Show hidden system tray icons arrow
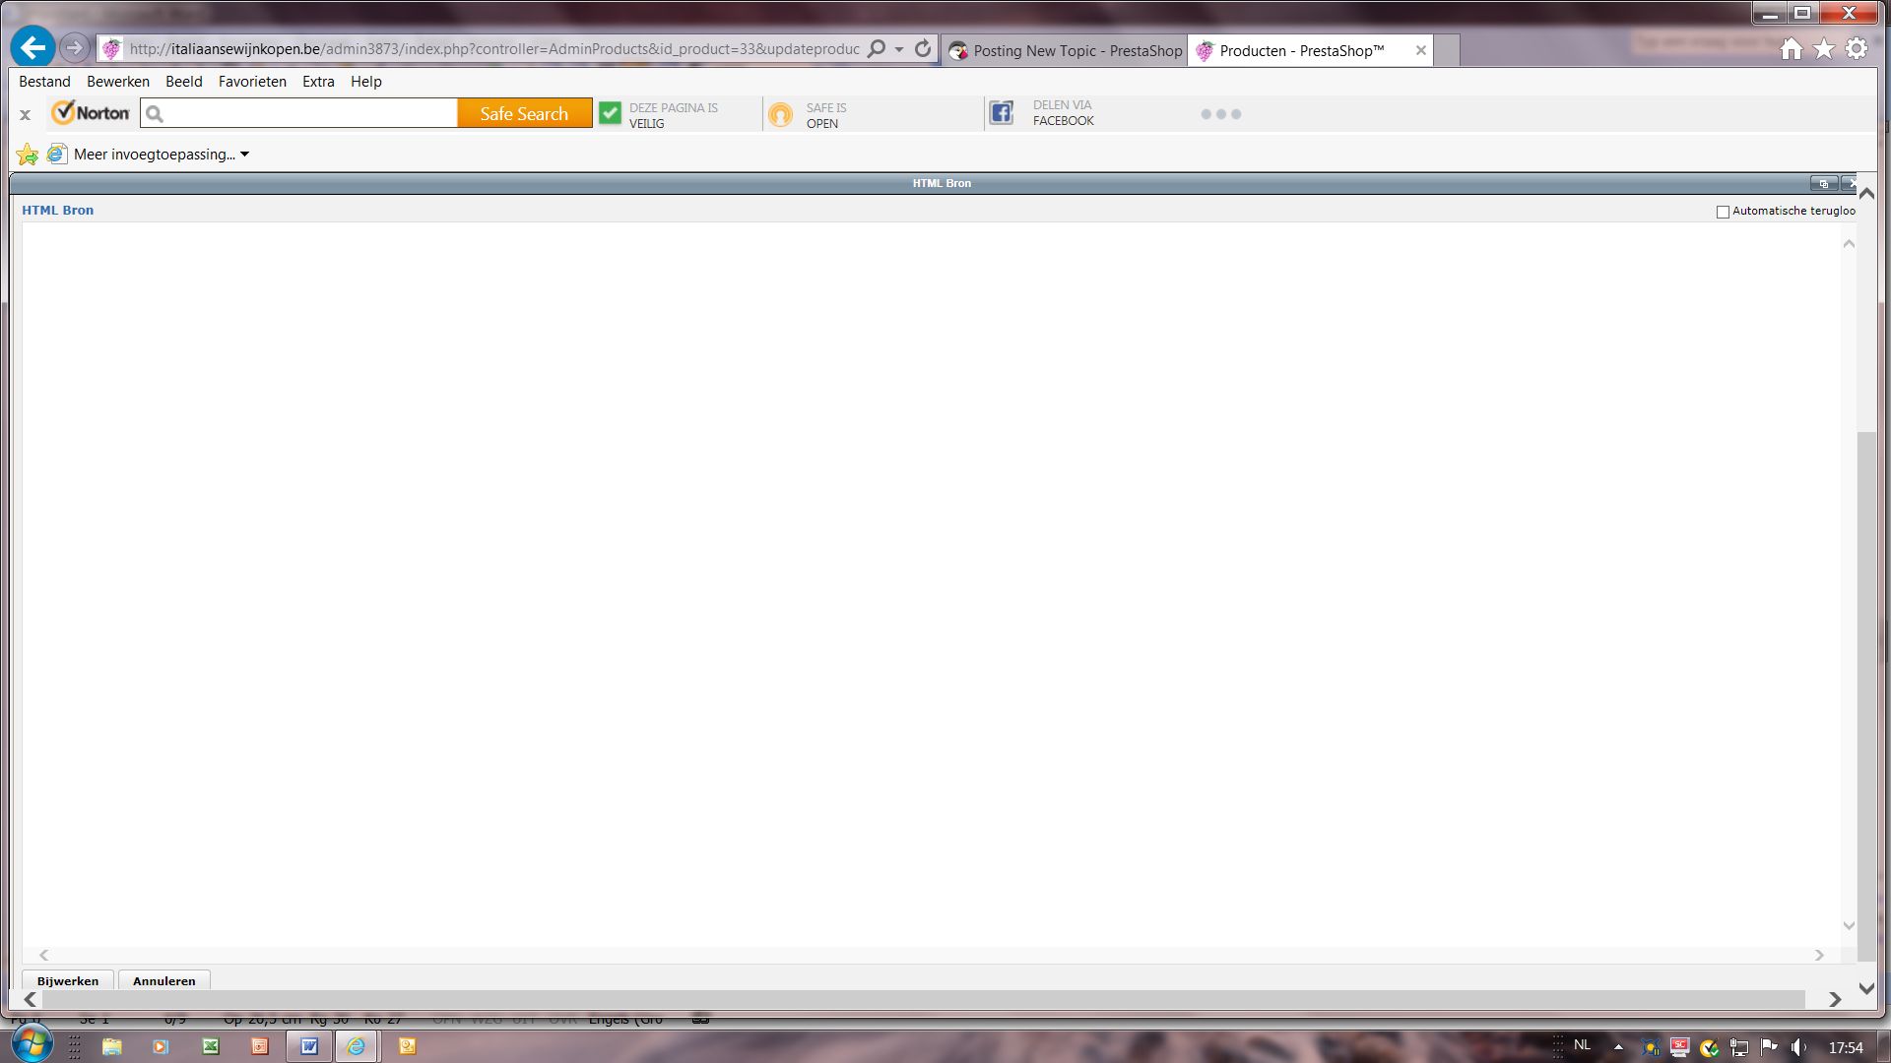 coord(1617,1047)
